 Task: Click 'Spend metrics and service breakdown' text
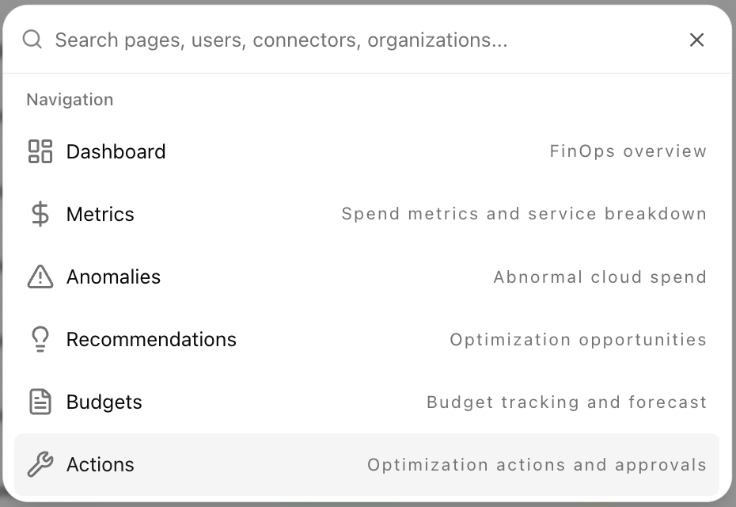(x=524, y=214)
